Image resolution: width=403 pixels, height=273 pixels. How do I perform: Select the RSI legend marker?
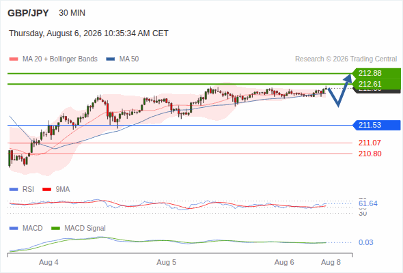(14, 190)
